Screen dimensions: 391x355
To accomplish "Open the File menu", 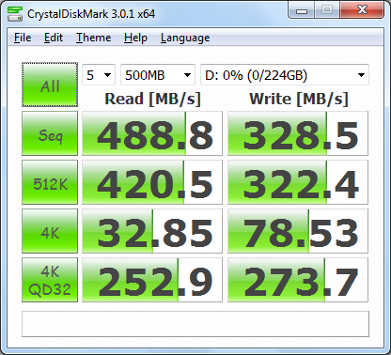I will [x=23, y=38].
